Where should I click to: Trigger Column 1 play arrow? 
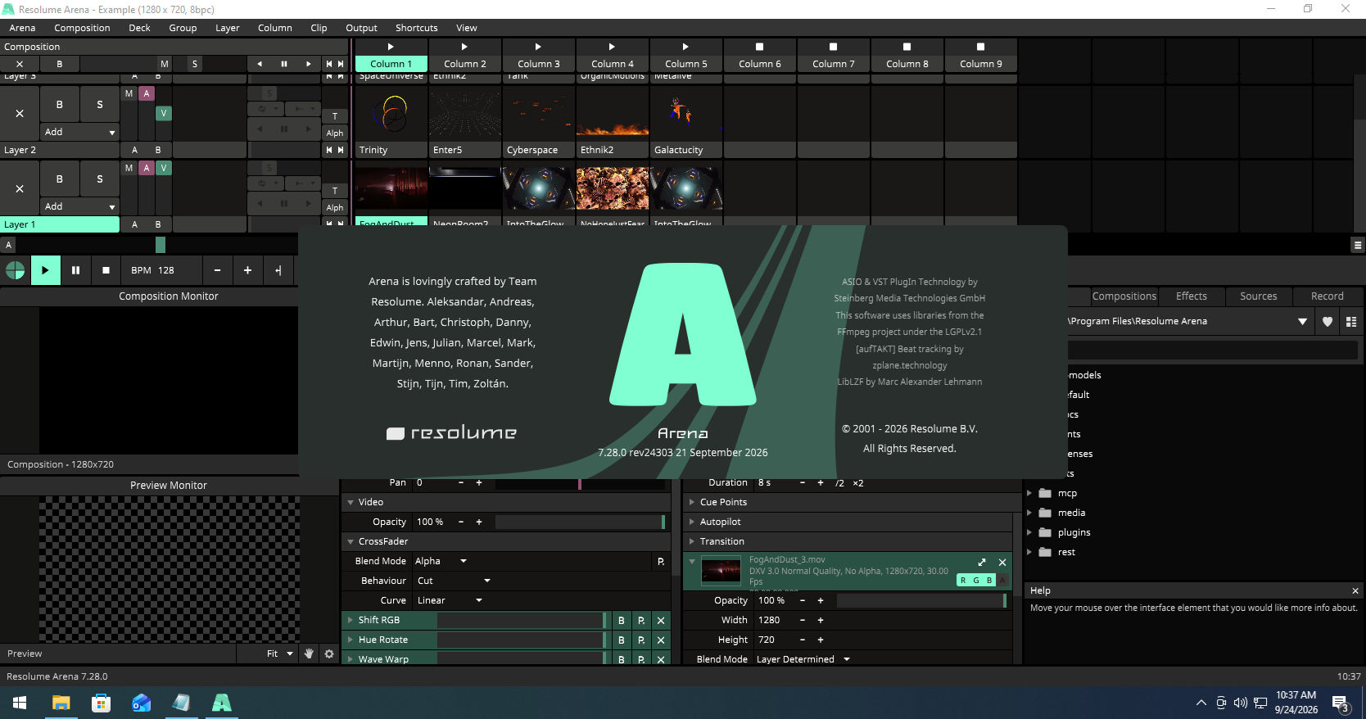click(x=391, y=47)
